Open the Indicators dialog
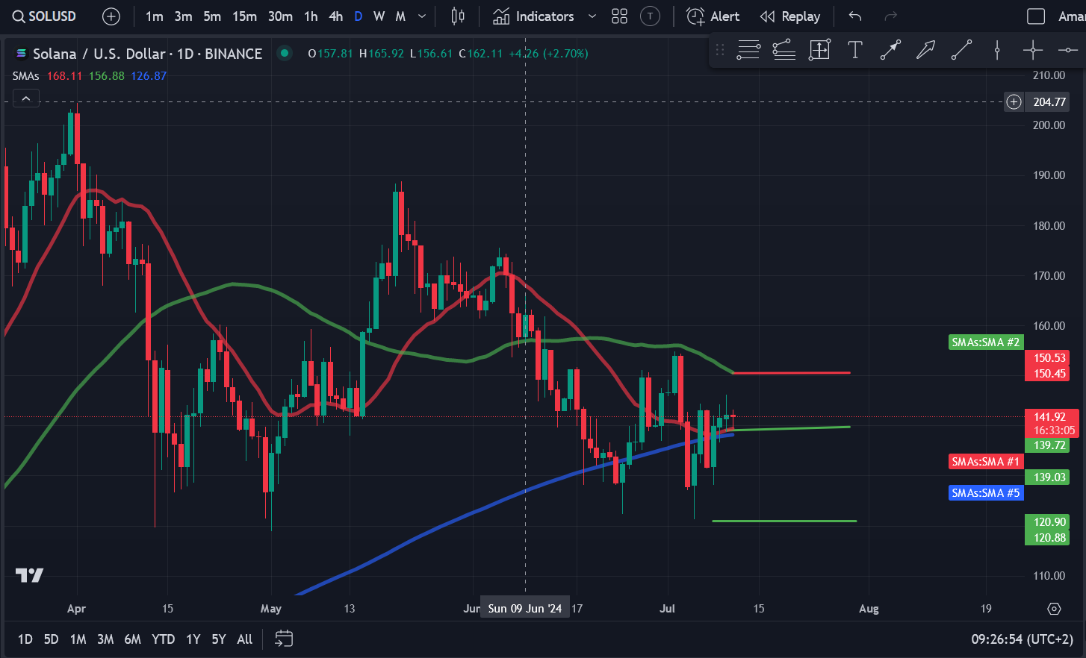The width and height of the screenshot is (1086, 658). [534, 16]
